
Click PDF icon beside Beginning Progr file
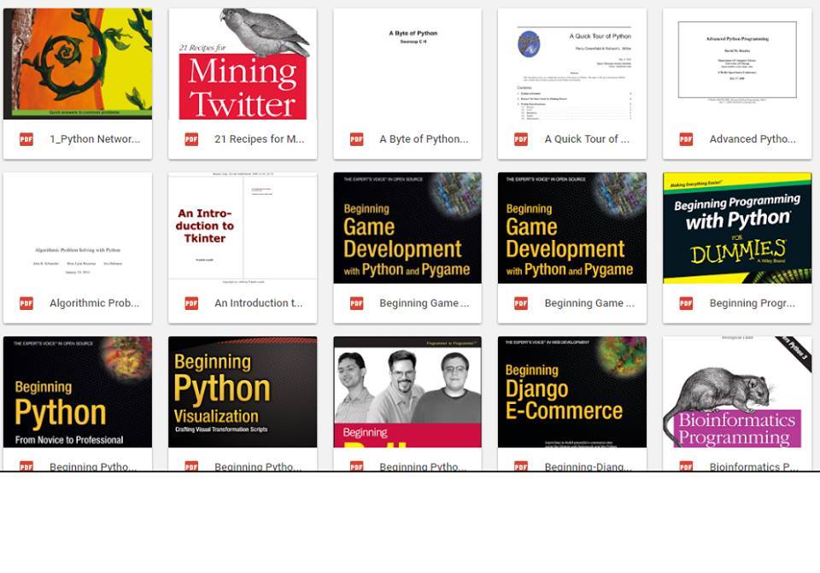pyautogui.click(x=686, y=303)
